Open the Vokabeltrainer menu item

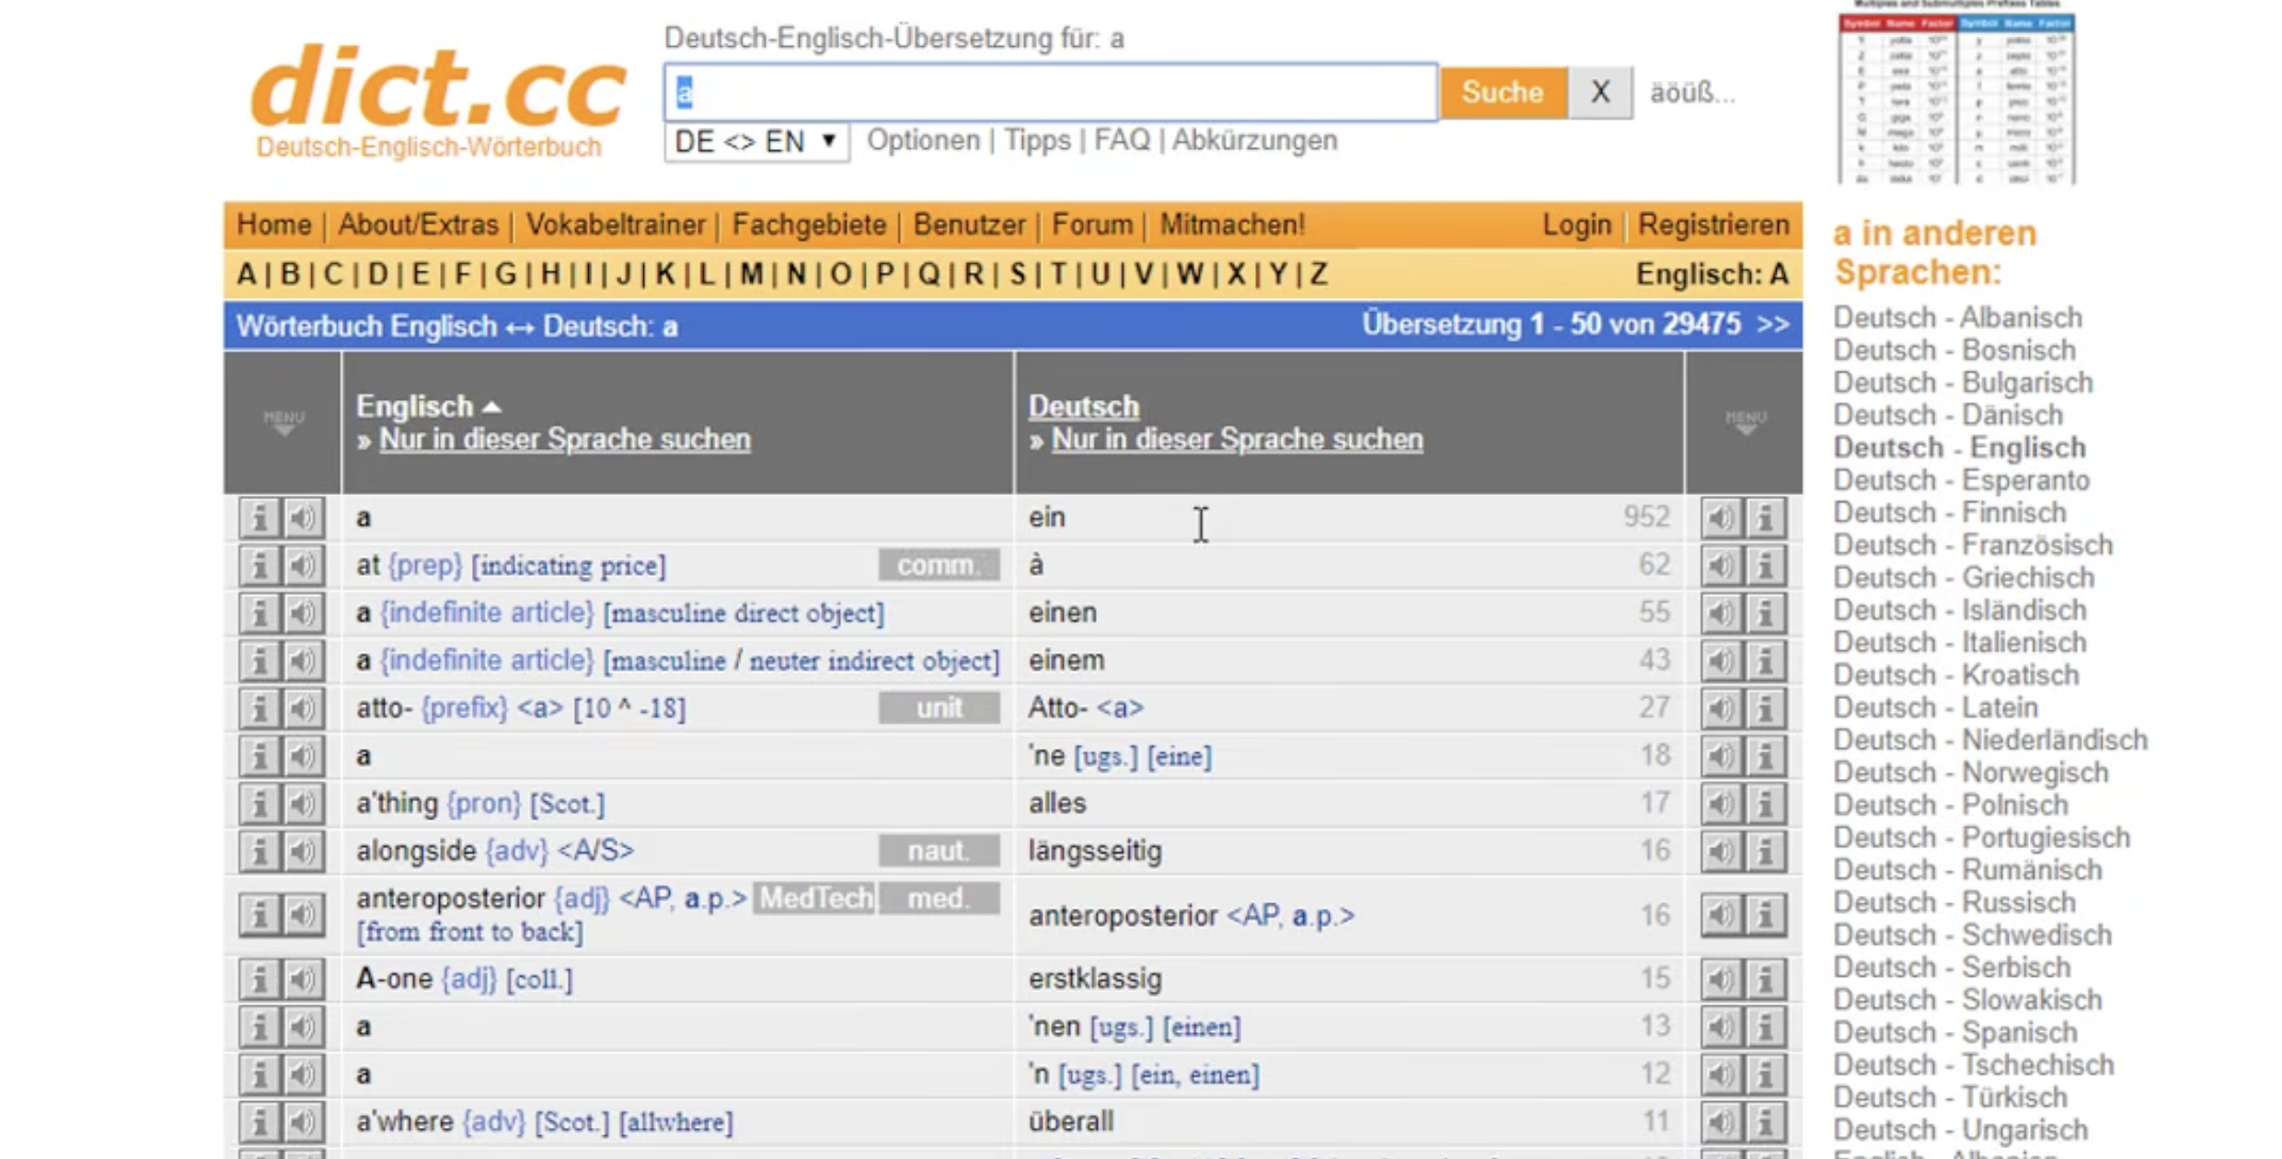tap(616, 224)
